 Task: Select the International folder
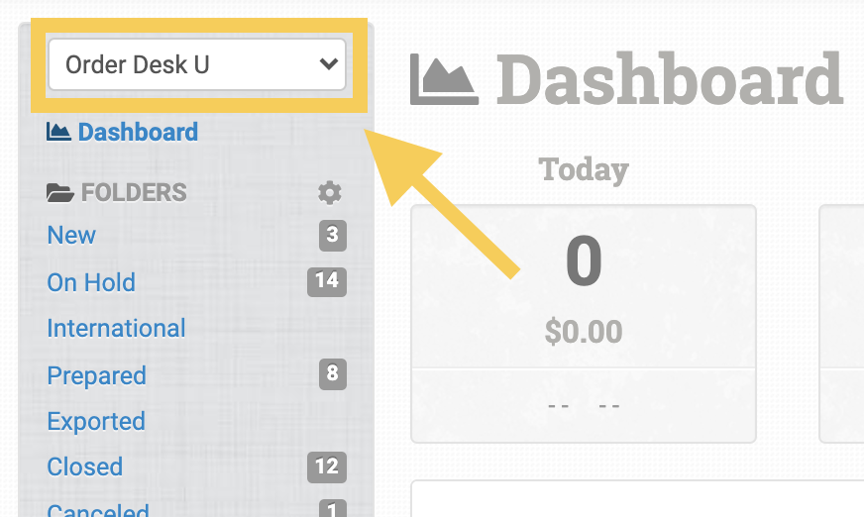coord(116,328)
